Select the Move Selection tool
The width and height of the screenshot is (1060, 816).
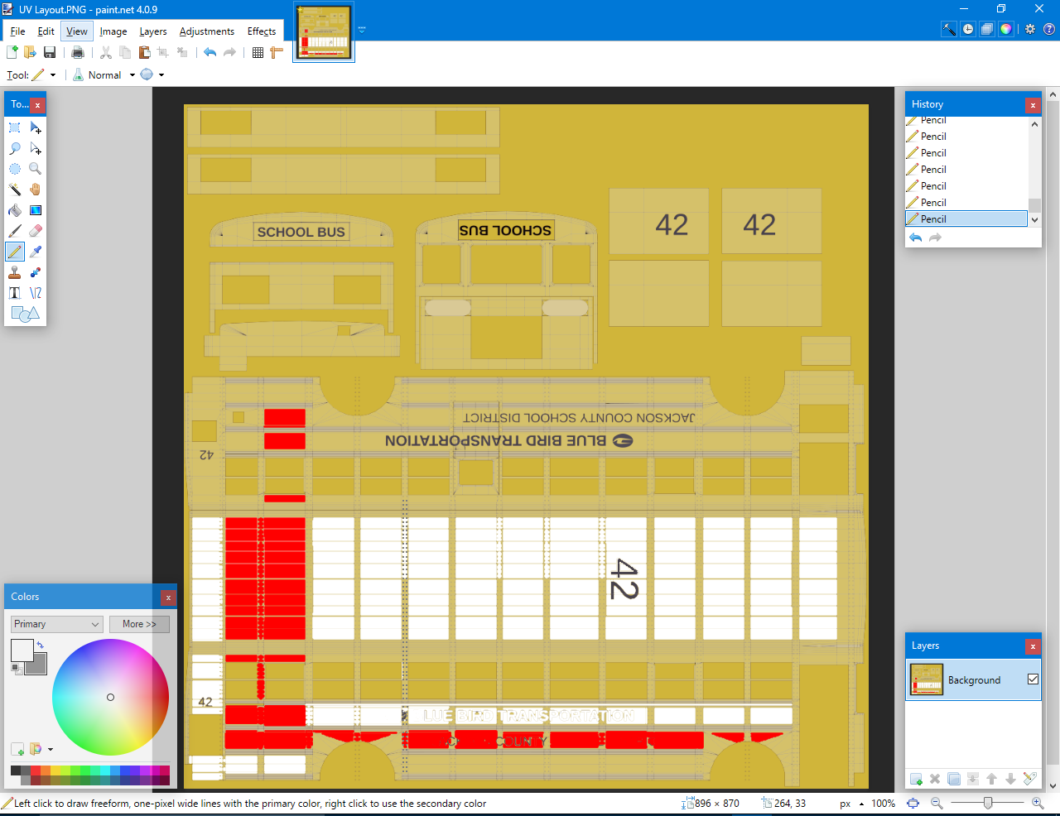36,148
